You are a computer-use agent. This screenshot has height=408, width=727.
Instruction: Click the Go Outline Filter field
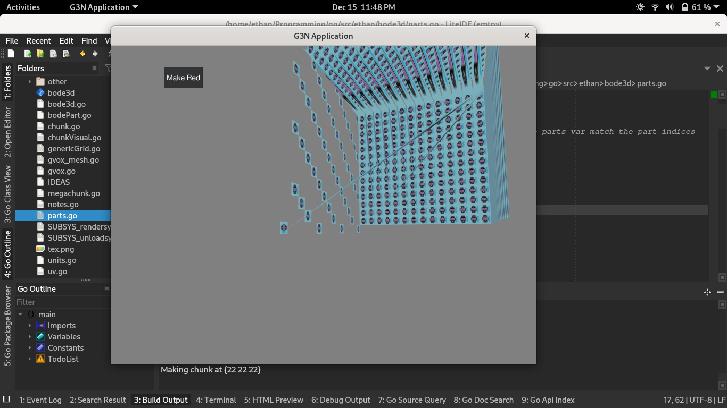pos(59,302)
